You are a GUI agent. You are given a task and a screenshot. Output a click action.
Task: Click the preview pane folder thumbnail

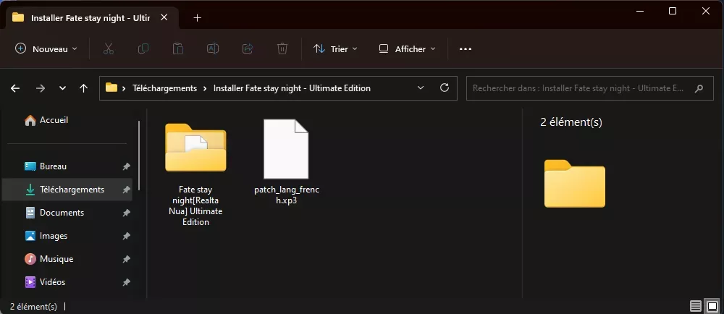click(x=574, y=183)
